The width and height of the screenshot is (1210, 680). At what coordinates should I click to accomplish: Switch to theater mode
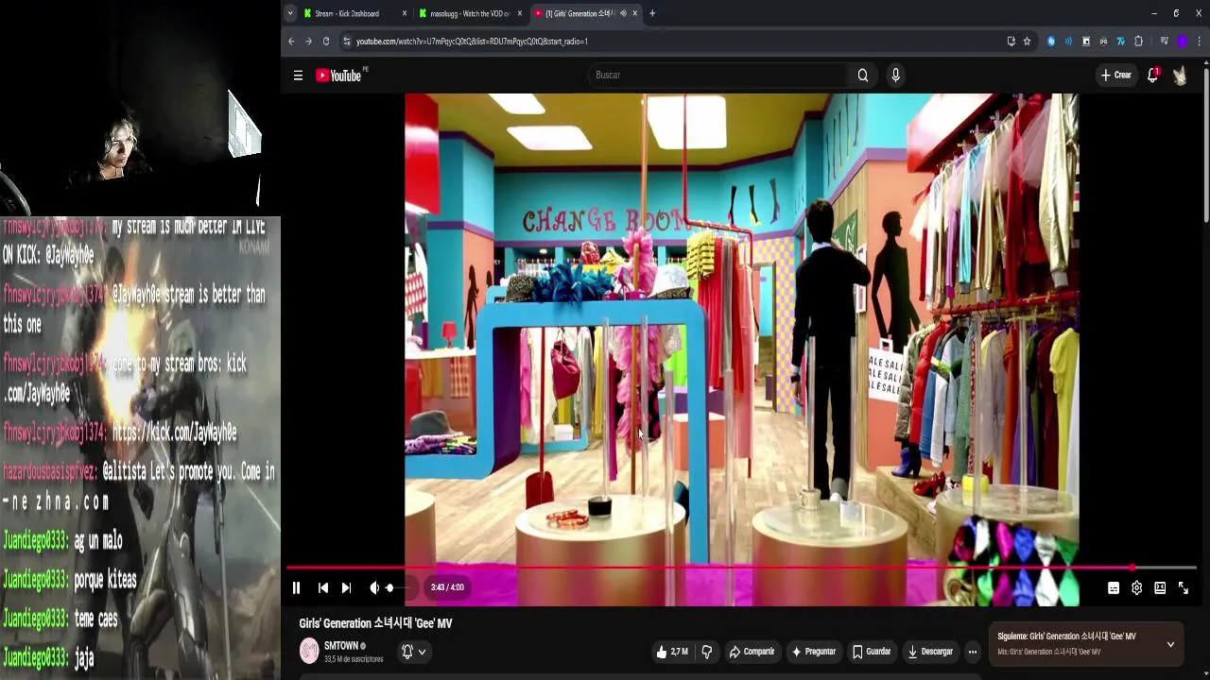1160,587
